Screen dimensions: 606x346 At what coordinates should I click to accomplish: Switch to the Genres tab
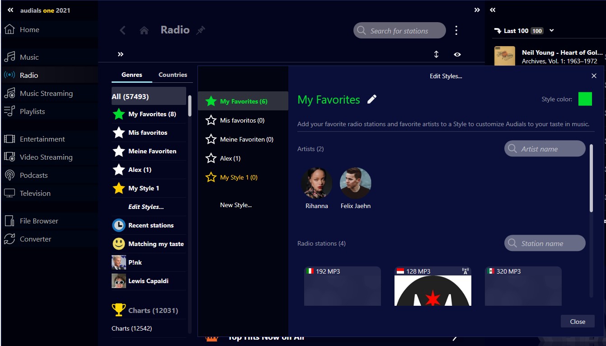pos(132,75)
